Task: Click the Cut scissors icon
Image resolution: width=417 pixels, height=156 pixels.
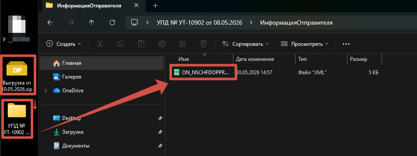Action: pyautogui.click(x=100, y=44)
